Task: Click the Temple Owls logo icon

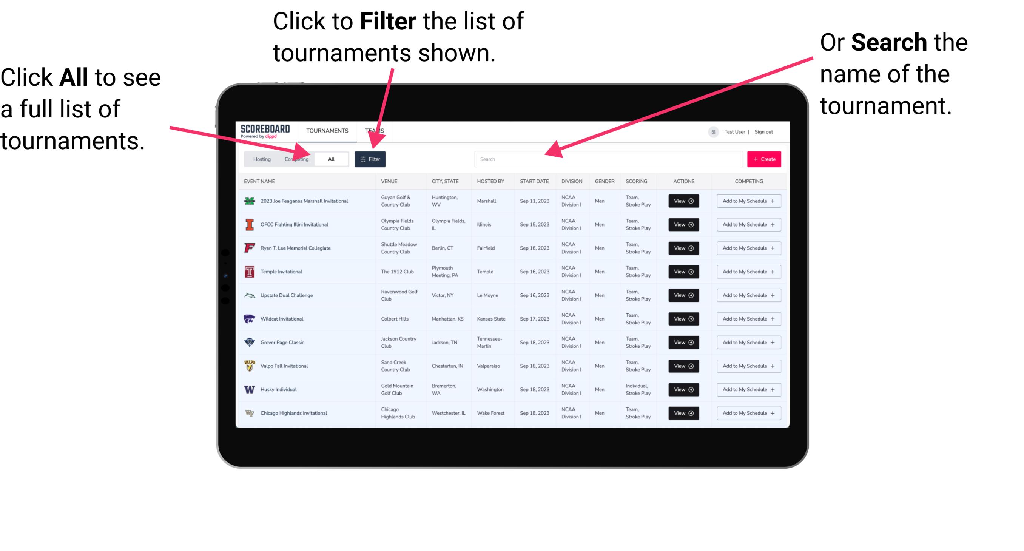Action: point(249,272)
